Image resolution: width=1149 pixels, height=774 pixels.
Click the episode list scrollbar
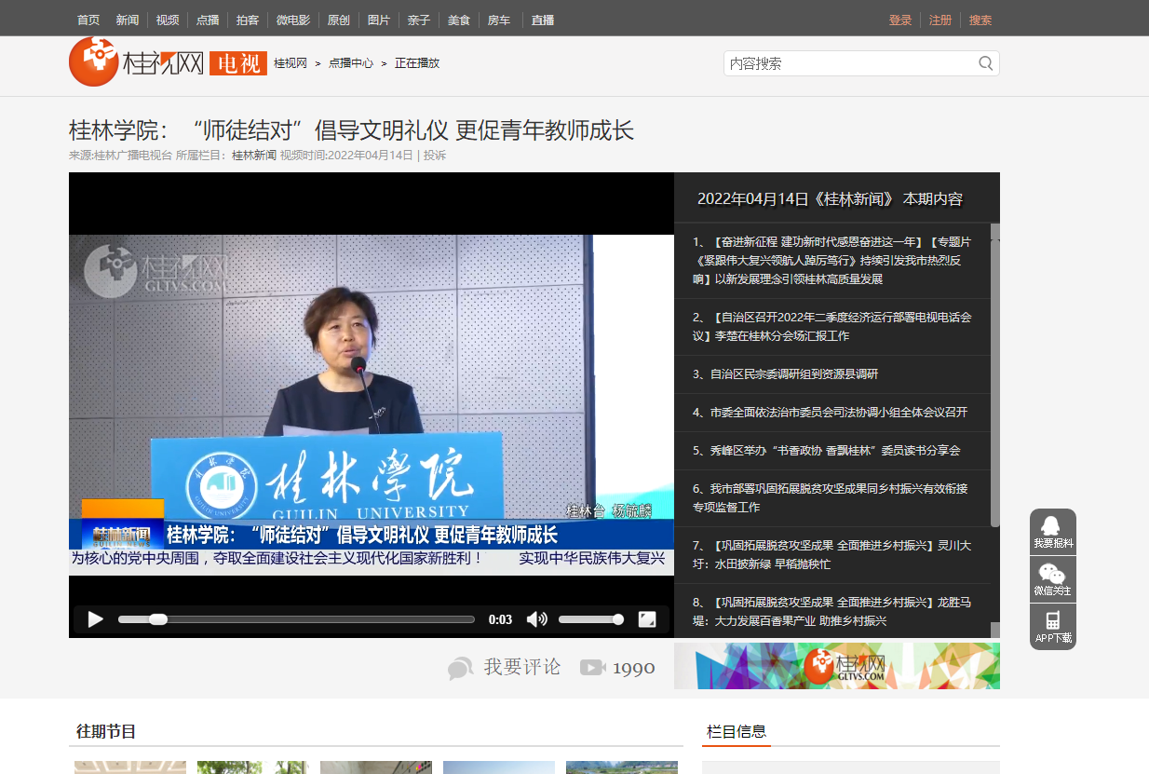tap(994, 373)
